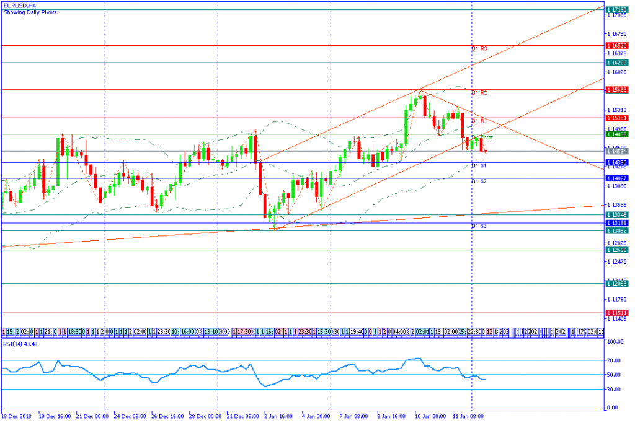Select the pink 17:30 event marker

click(x=244, y=332)
